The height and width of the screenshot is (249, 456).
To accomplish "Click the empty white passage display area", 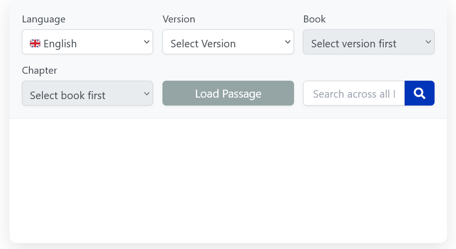I will coord(228,180).
